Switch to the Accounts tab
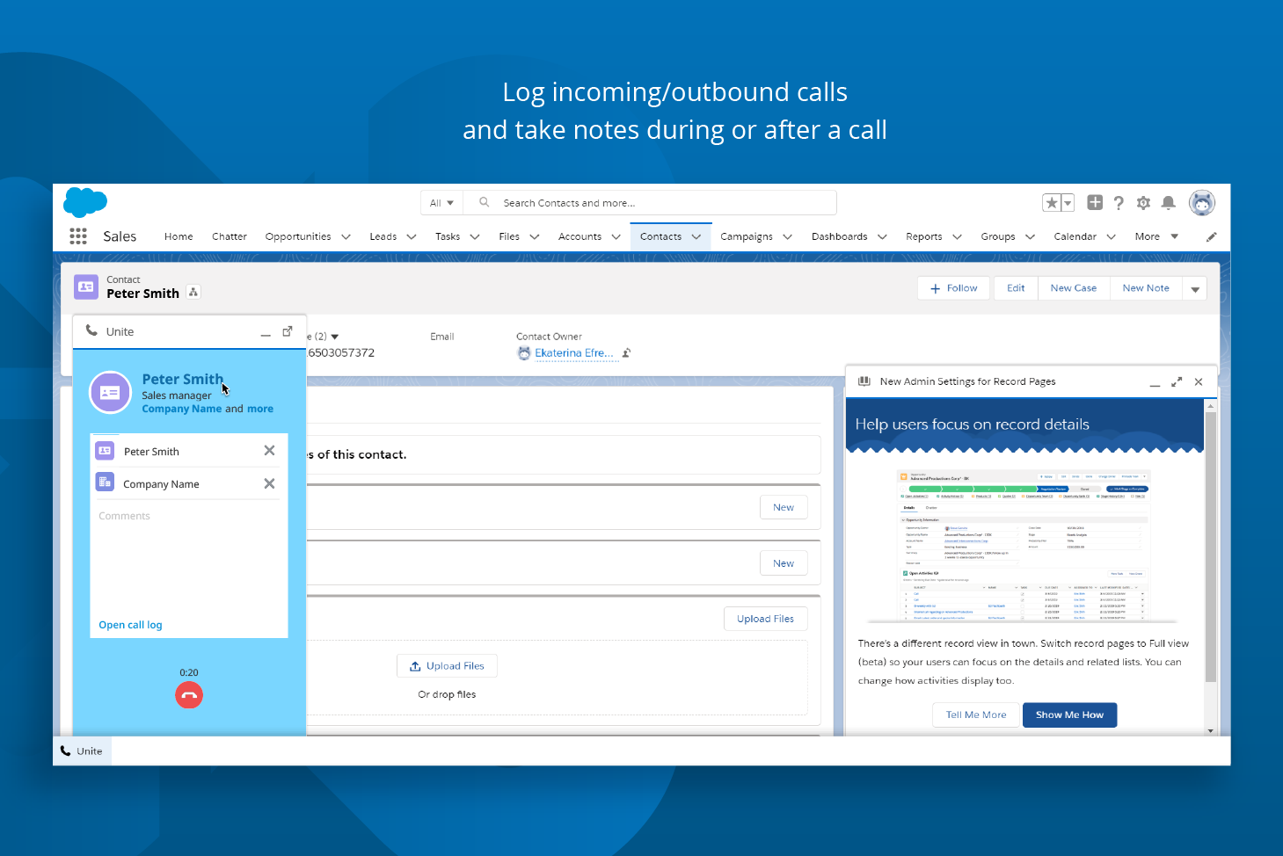Viewport: 1283px width, 856px height. point(580,236)
